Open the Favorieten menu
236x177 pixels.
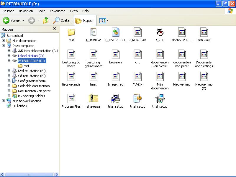click(58, 11)
